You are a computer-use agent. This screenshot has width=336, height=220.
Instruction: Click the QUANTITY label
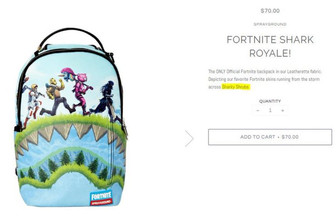click(x=270, y=101)
